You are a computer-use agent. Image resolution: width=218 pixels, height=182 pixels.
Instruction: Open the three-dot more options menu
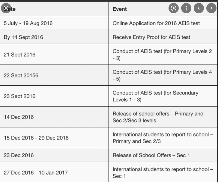click(x=186, y=8)
